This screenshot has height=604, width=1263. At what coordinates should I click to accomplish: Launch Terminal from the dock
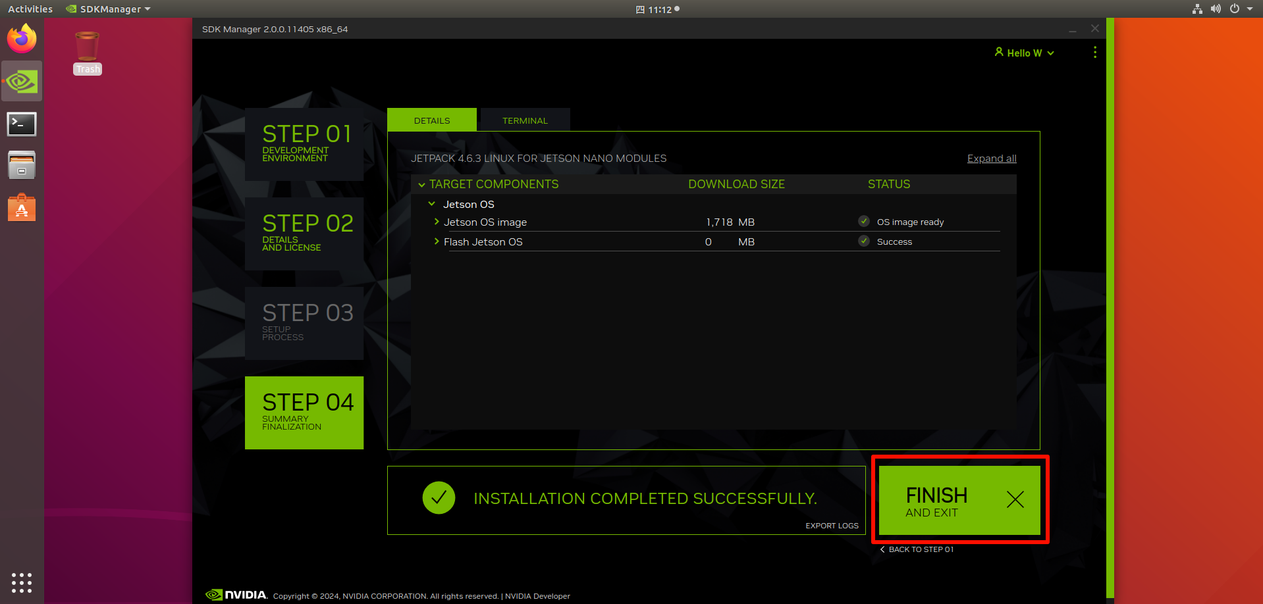[x=22, y=124]
